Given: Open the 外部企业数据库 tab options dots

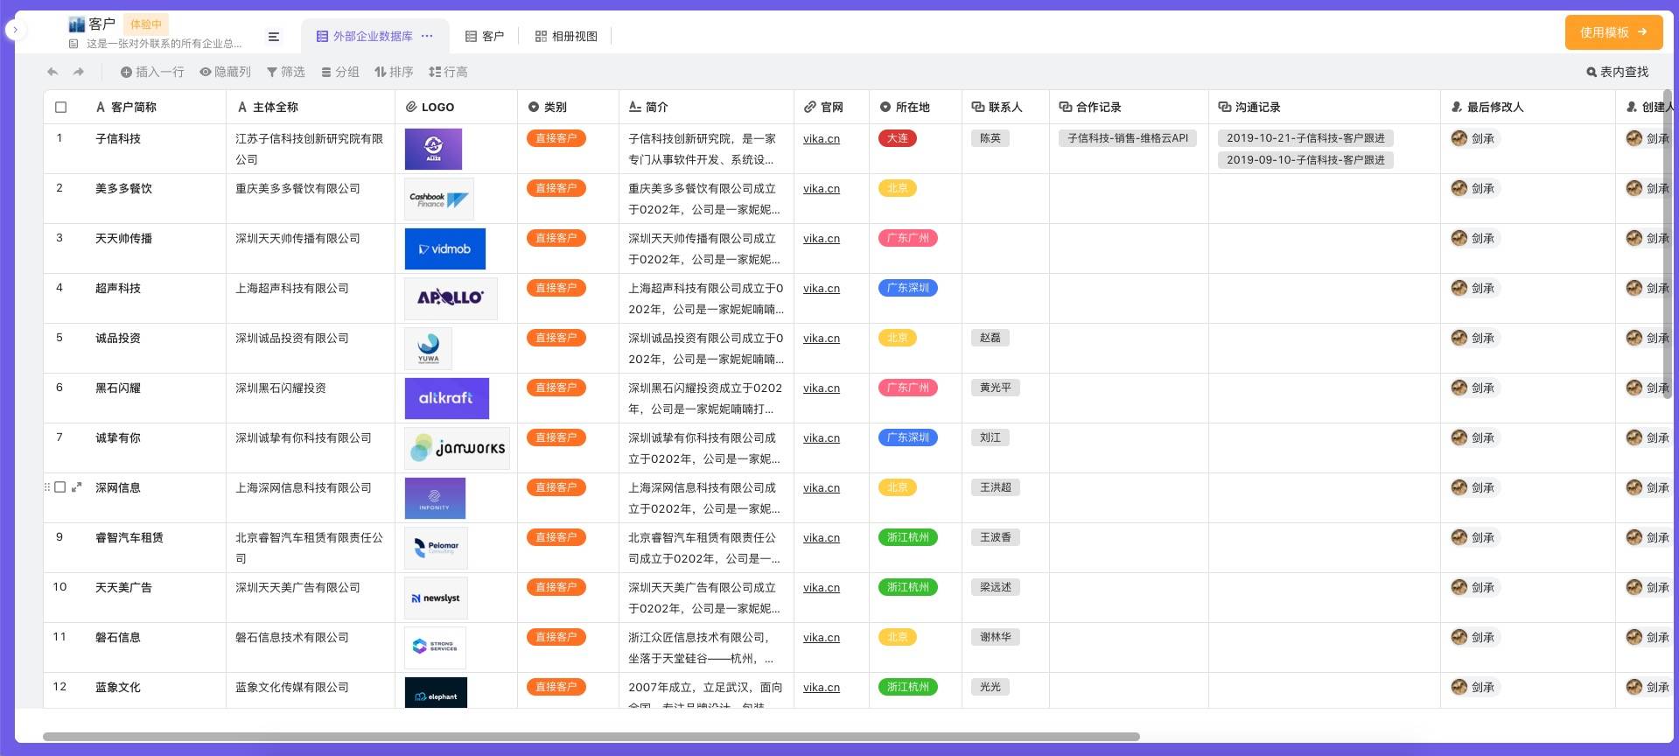Looking at the screenshot, I should pyautogui.click(x=427, y=36).
